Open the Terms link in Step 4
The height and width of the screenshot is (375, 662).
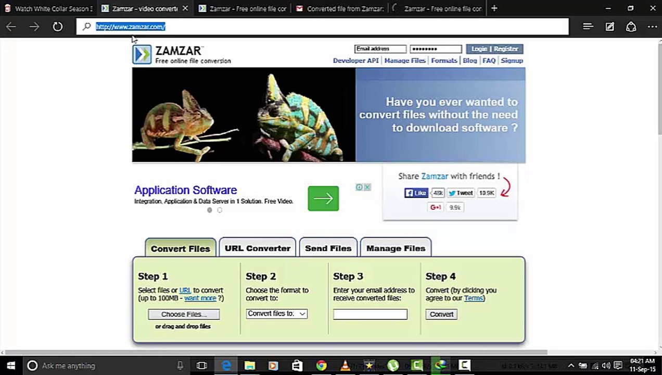coord(473,298)
